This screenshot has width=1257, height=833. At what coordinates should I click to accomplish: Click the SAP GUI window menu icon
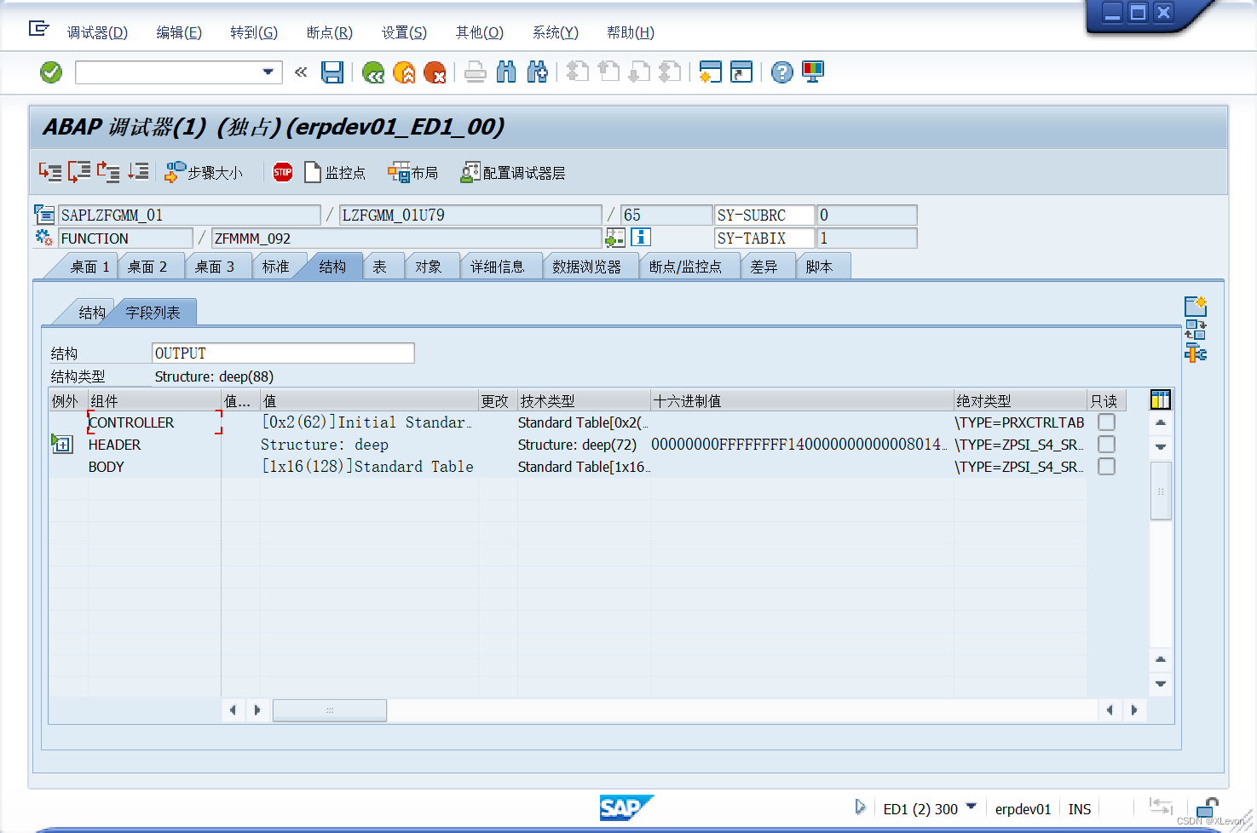click(x=38, y=29)
